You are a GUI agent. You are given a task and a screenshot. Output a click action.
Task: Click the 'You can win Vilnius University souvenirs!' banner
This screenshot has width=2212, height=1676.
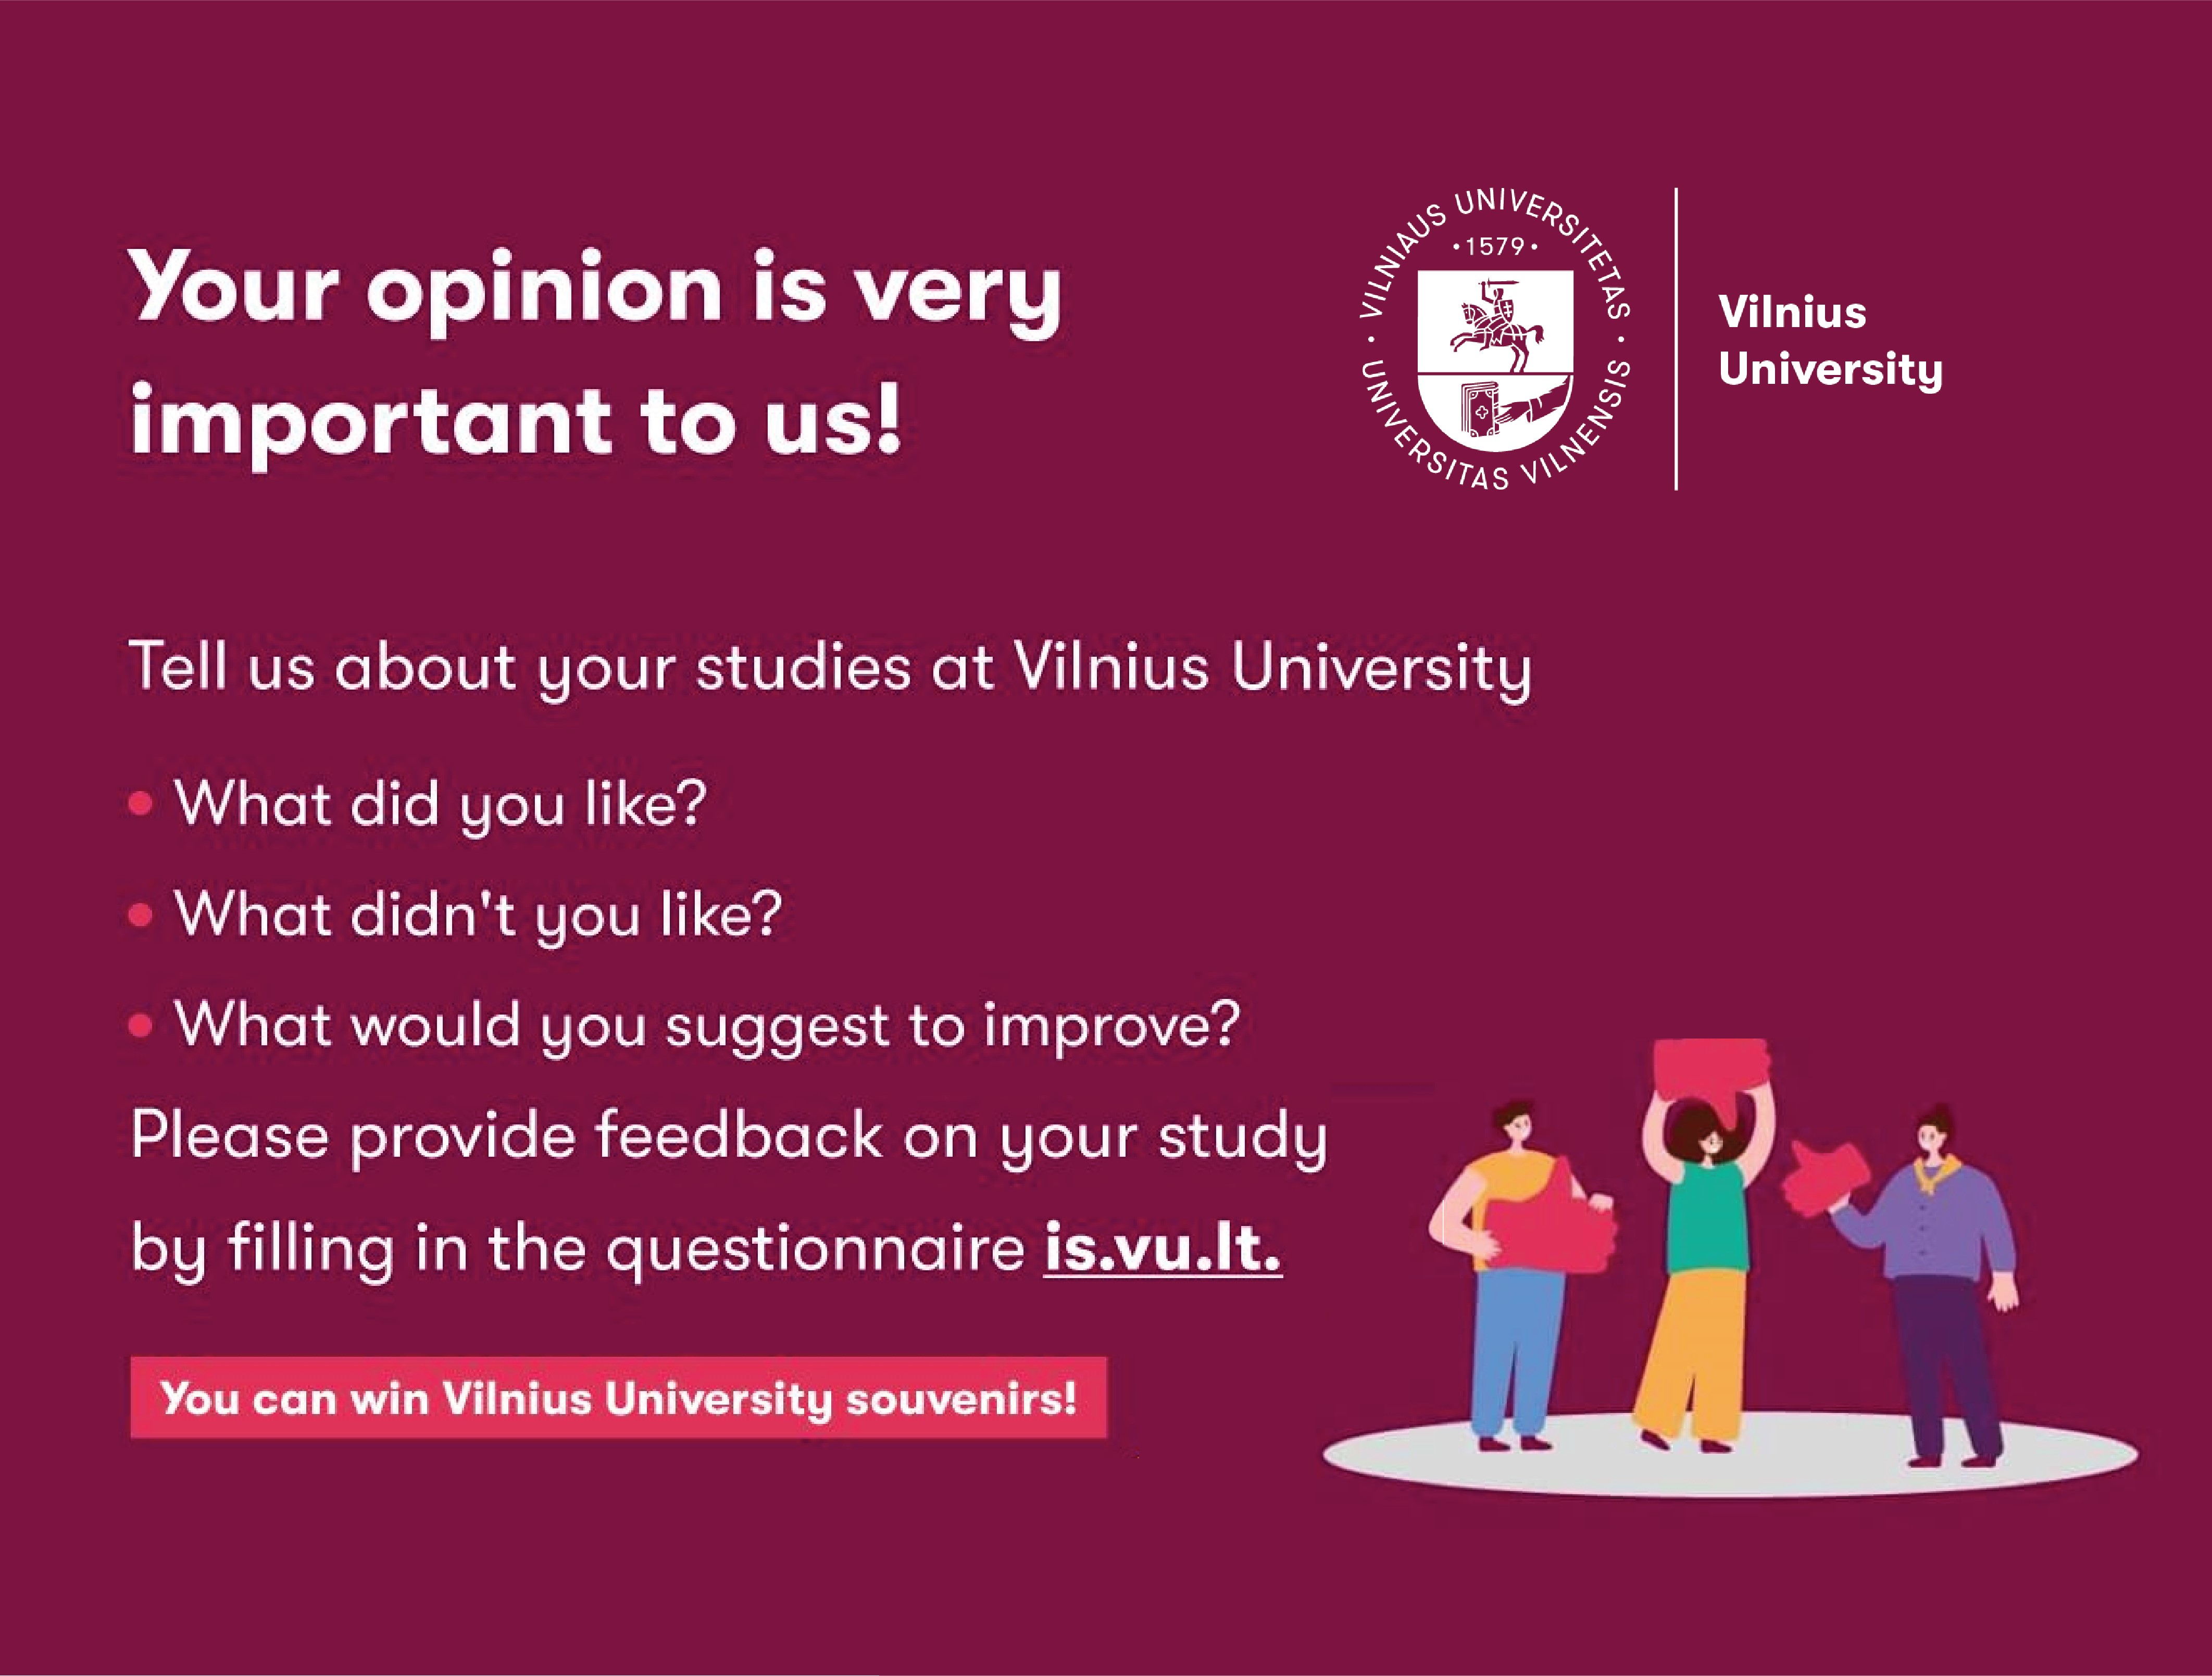tap(618, 1398)
